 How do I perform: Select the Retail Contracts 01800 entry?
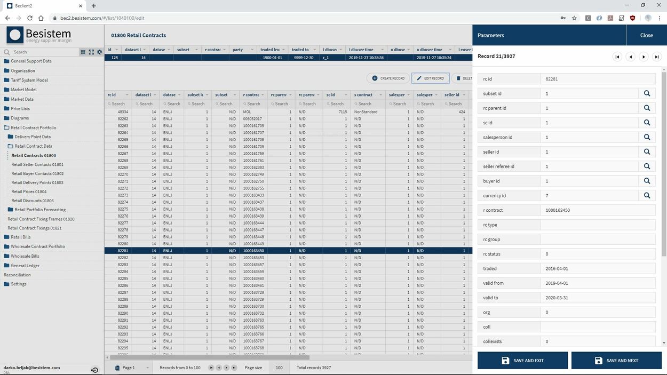pyautogui.click(x=35, y=155)
